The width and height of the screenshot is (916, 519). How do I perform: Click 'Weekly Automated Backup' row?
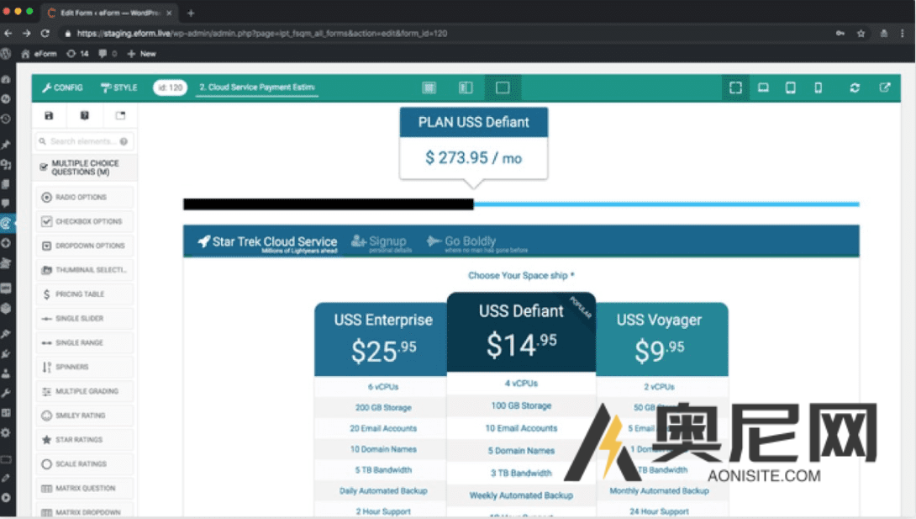521,495
